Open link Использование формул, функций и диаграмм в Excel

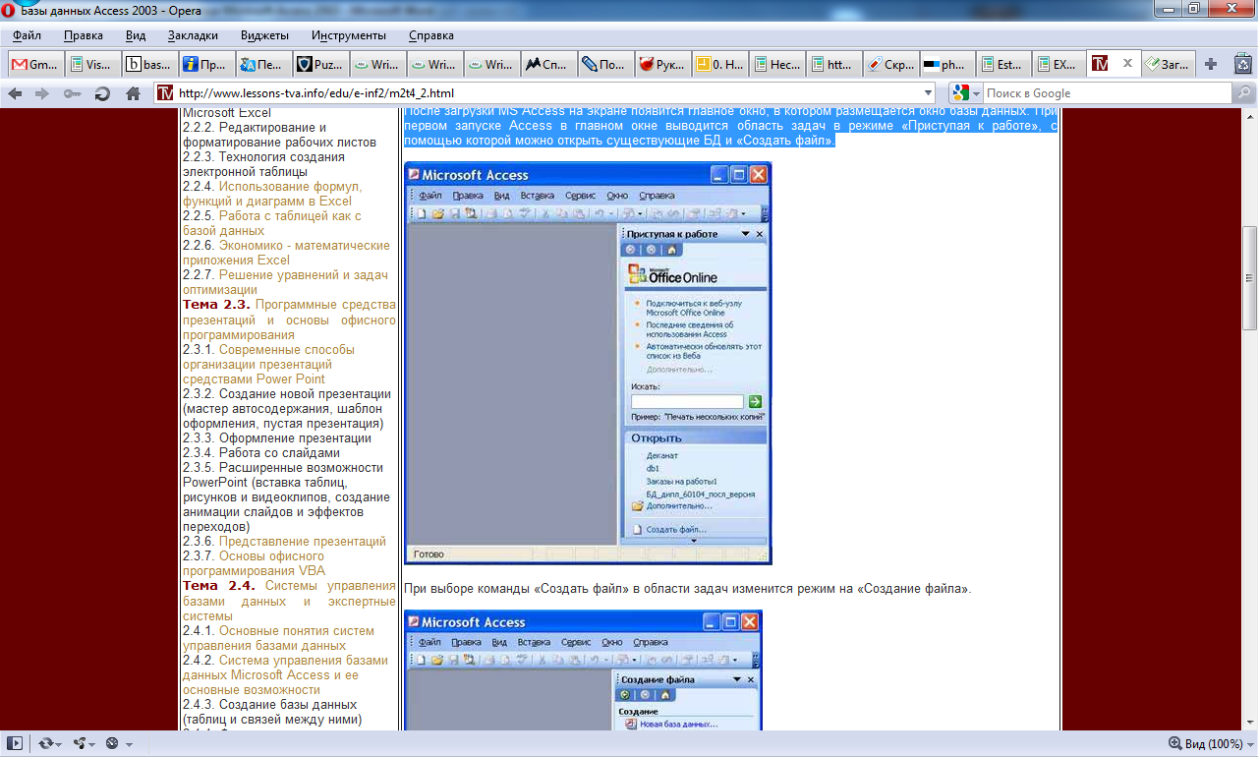[x=272, y=194]
